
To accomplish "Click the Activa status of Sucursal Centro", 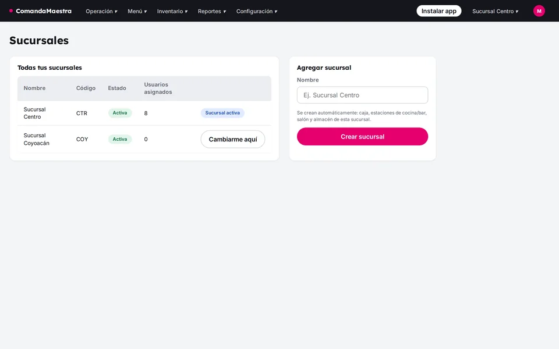I will tap(120, 113).
